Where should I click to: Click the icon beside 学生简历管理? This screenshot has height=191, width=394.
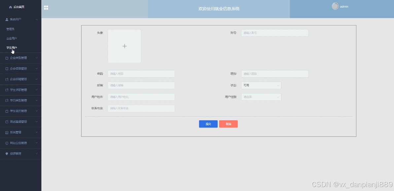7,111
